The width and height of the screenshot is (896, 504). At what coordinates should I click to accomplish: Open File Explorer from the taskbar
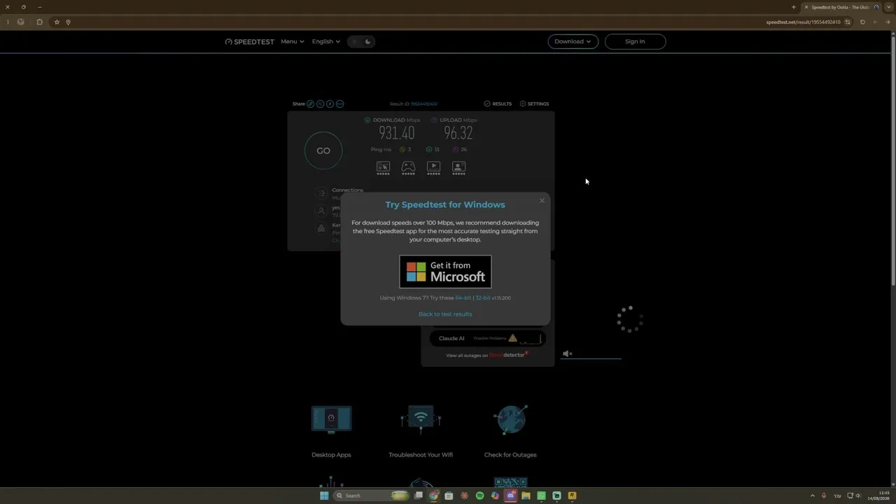(526, 496)
